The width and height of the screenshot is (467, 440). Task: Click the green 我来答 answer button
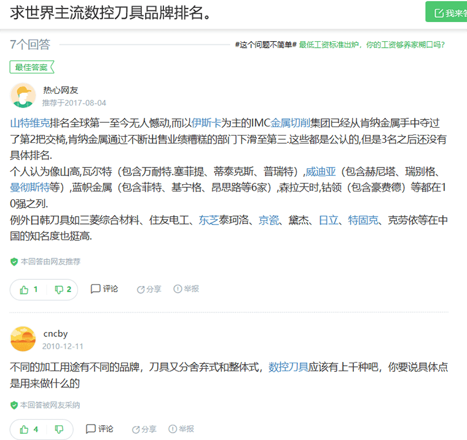click(446, 12)
